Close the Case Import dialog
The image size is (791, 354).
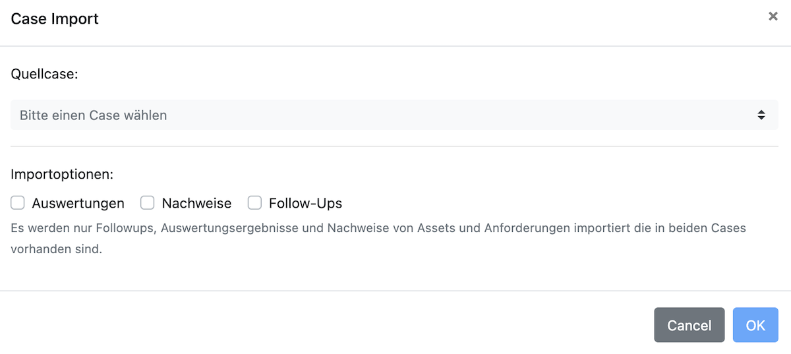773,16
